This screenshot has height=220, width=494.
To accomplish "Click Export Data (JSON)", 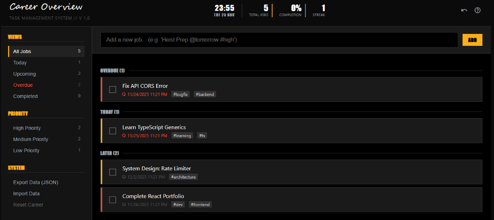I will (36, 182).
